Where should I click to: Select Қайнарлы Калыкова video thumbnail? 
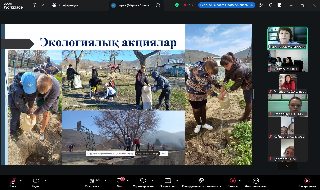288,128
